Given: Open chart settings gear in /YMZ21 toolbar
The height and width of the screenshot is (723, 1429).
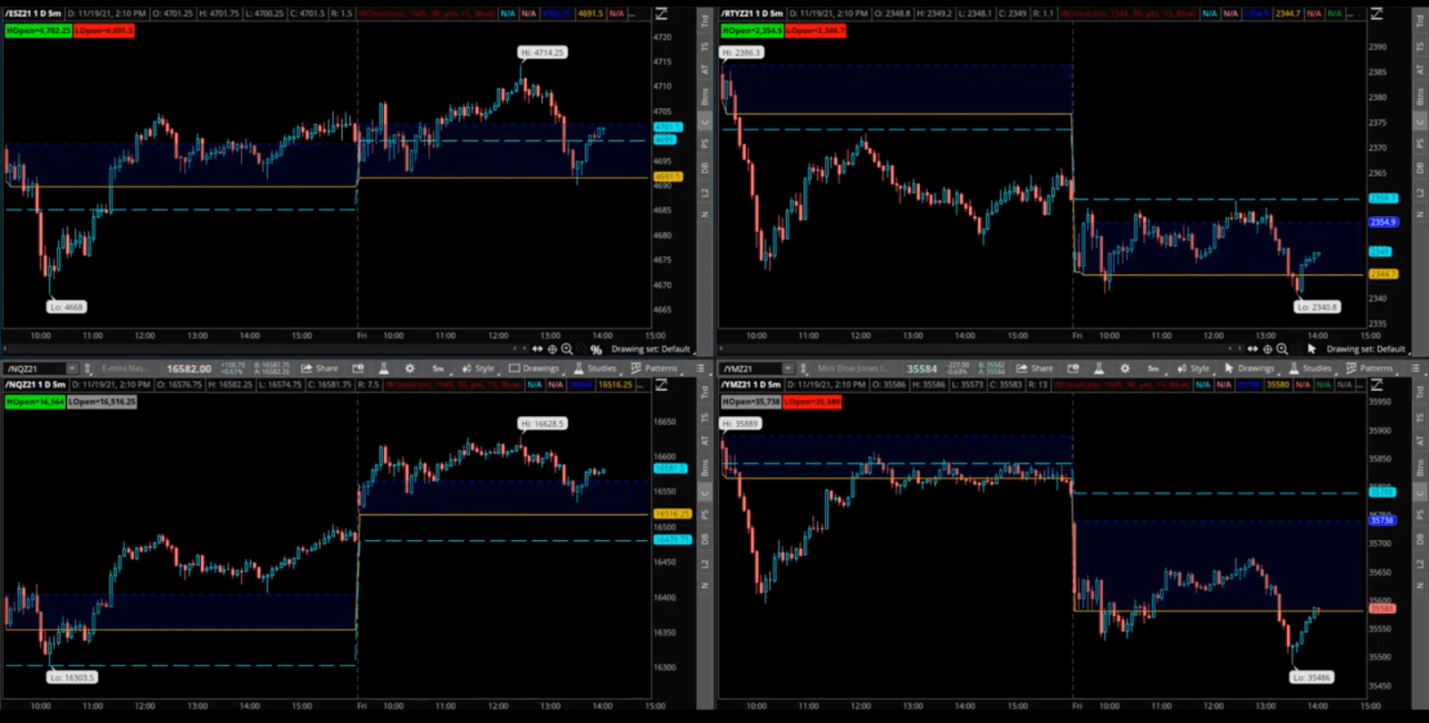Looking at the screenshot, I should coord(1125,368).
